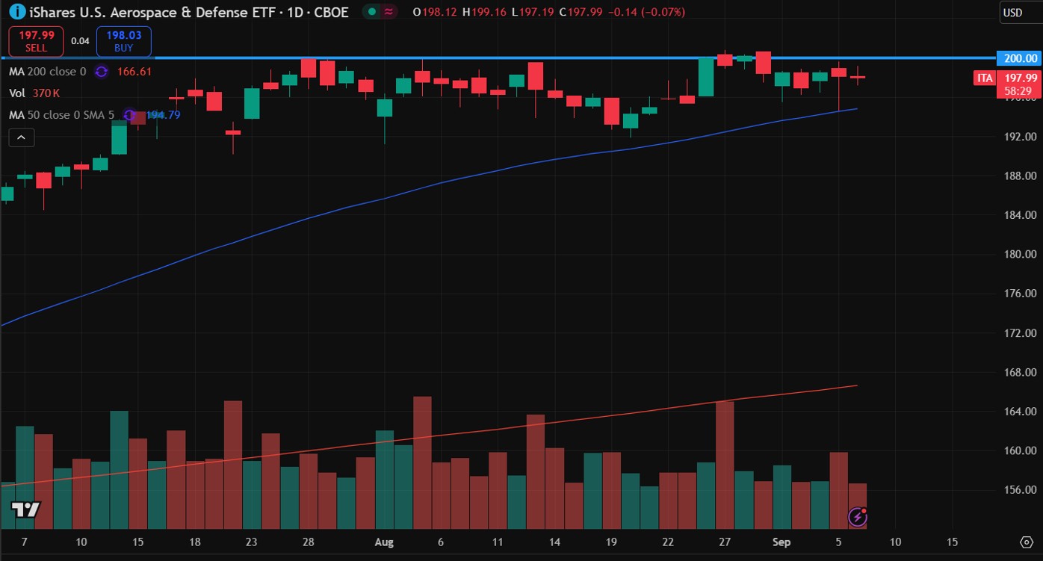Collapse the indicator legend with chevron
1043x561 pixels.
21,137
